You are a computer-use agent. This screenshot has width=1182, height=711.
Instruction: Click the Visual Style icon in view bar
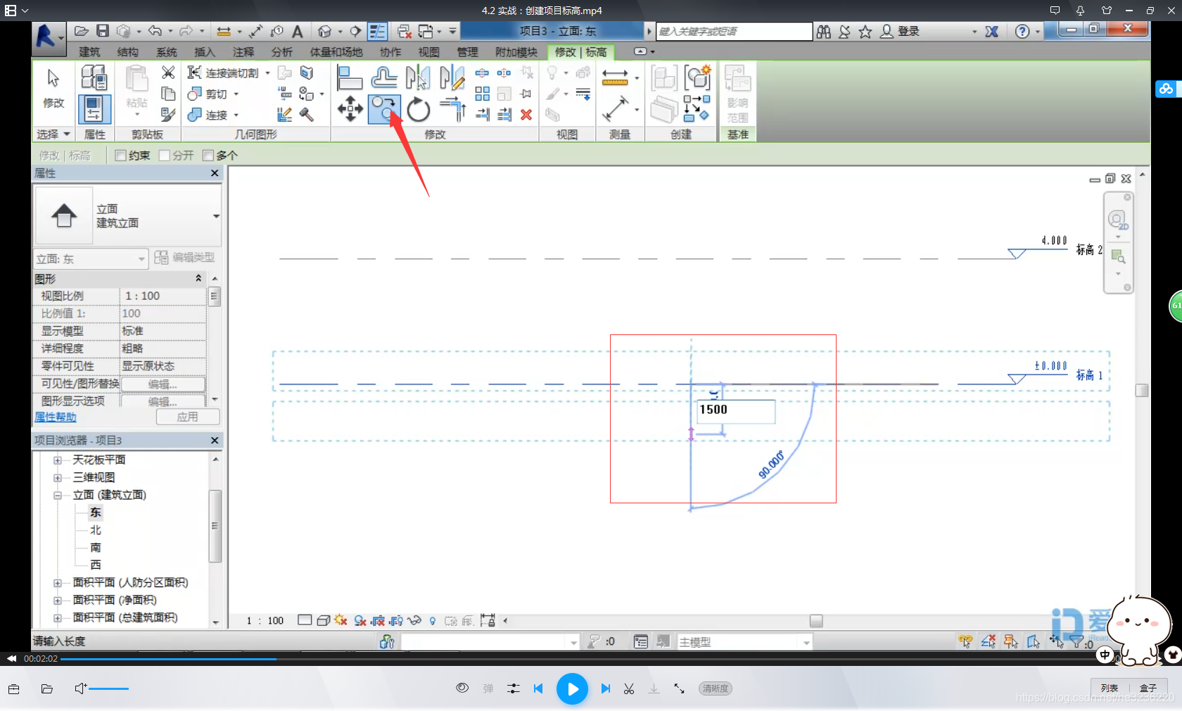(x=323, y=620)
